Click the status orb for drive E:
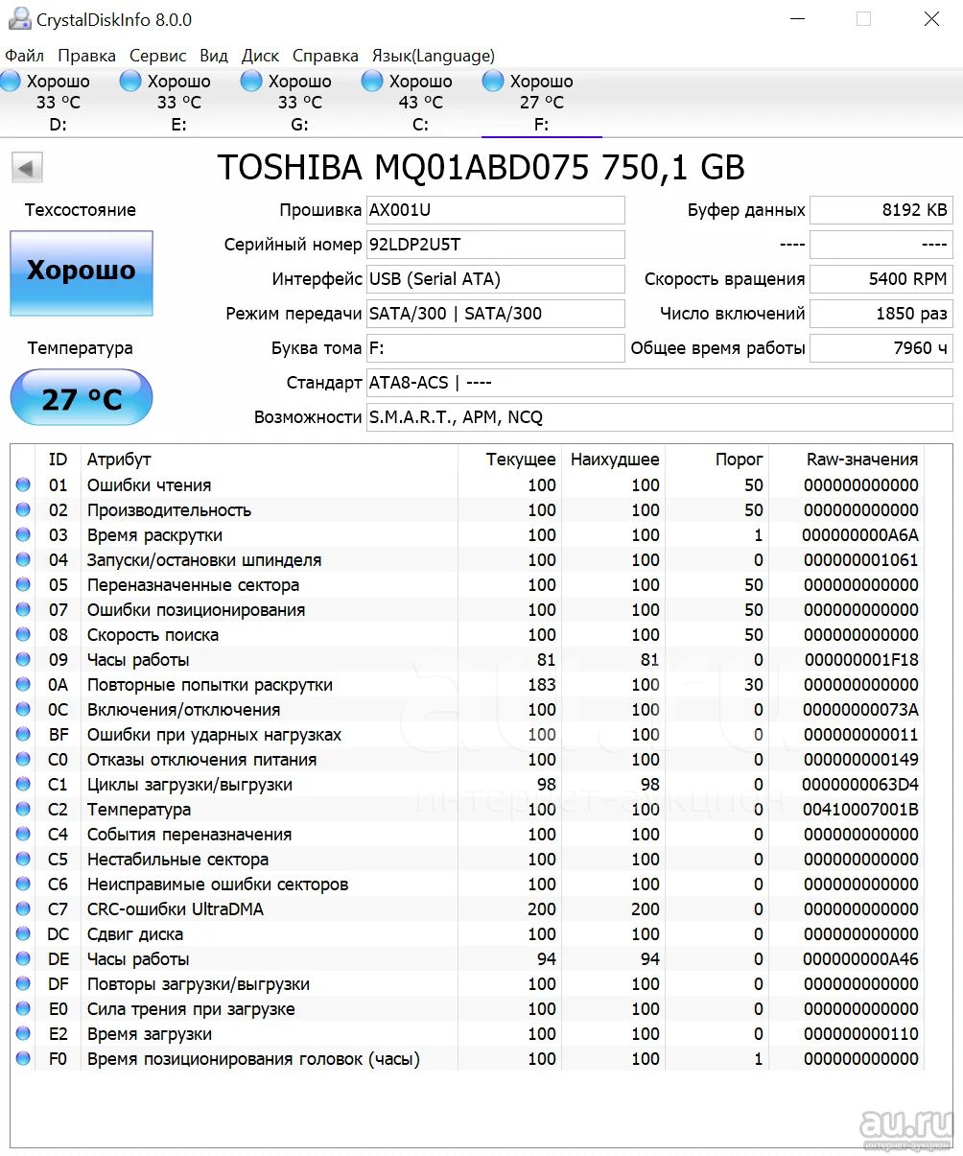The height and width of the screenshot is (1156, 963). pyautogui.click(x=130, y=82)
